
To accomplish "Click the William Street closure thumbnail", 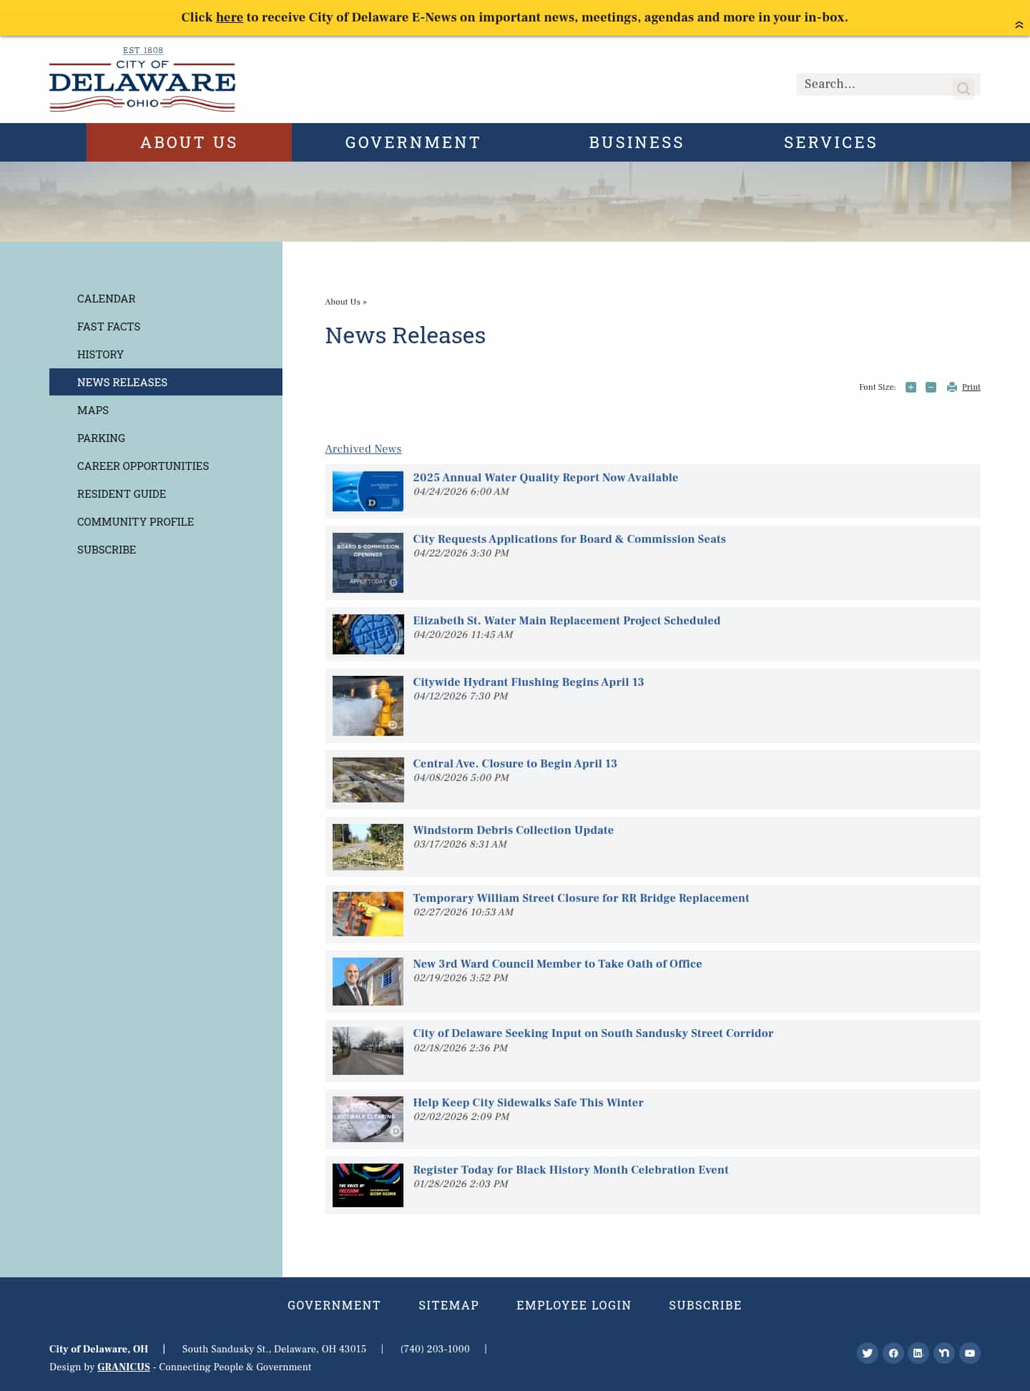I will pyautogui.click(x=368, y=914).
